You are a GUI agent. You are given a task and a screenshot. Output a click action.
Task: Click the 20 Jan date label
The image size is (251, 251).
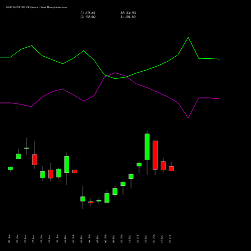pos(10,239)
